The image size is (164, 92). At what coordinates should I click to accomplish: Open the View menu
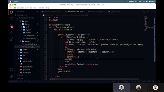point(27,8)
